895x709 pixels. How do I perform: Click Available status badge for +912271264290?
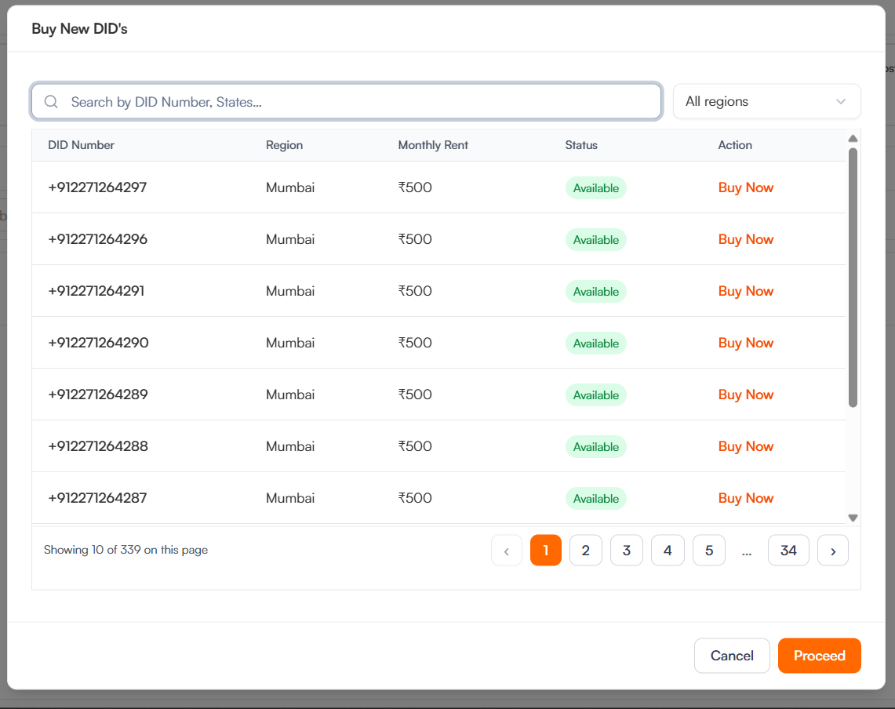595,344
